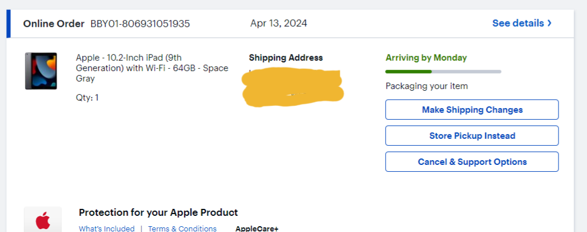Click the green order progress bar

(x=408, y=72)
